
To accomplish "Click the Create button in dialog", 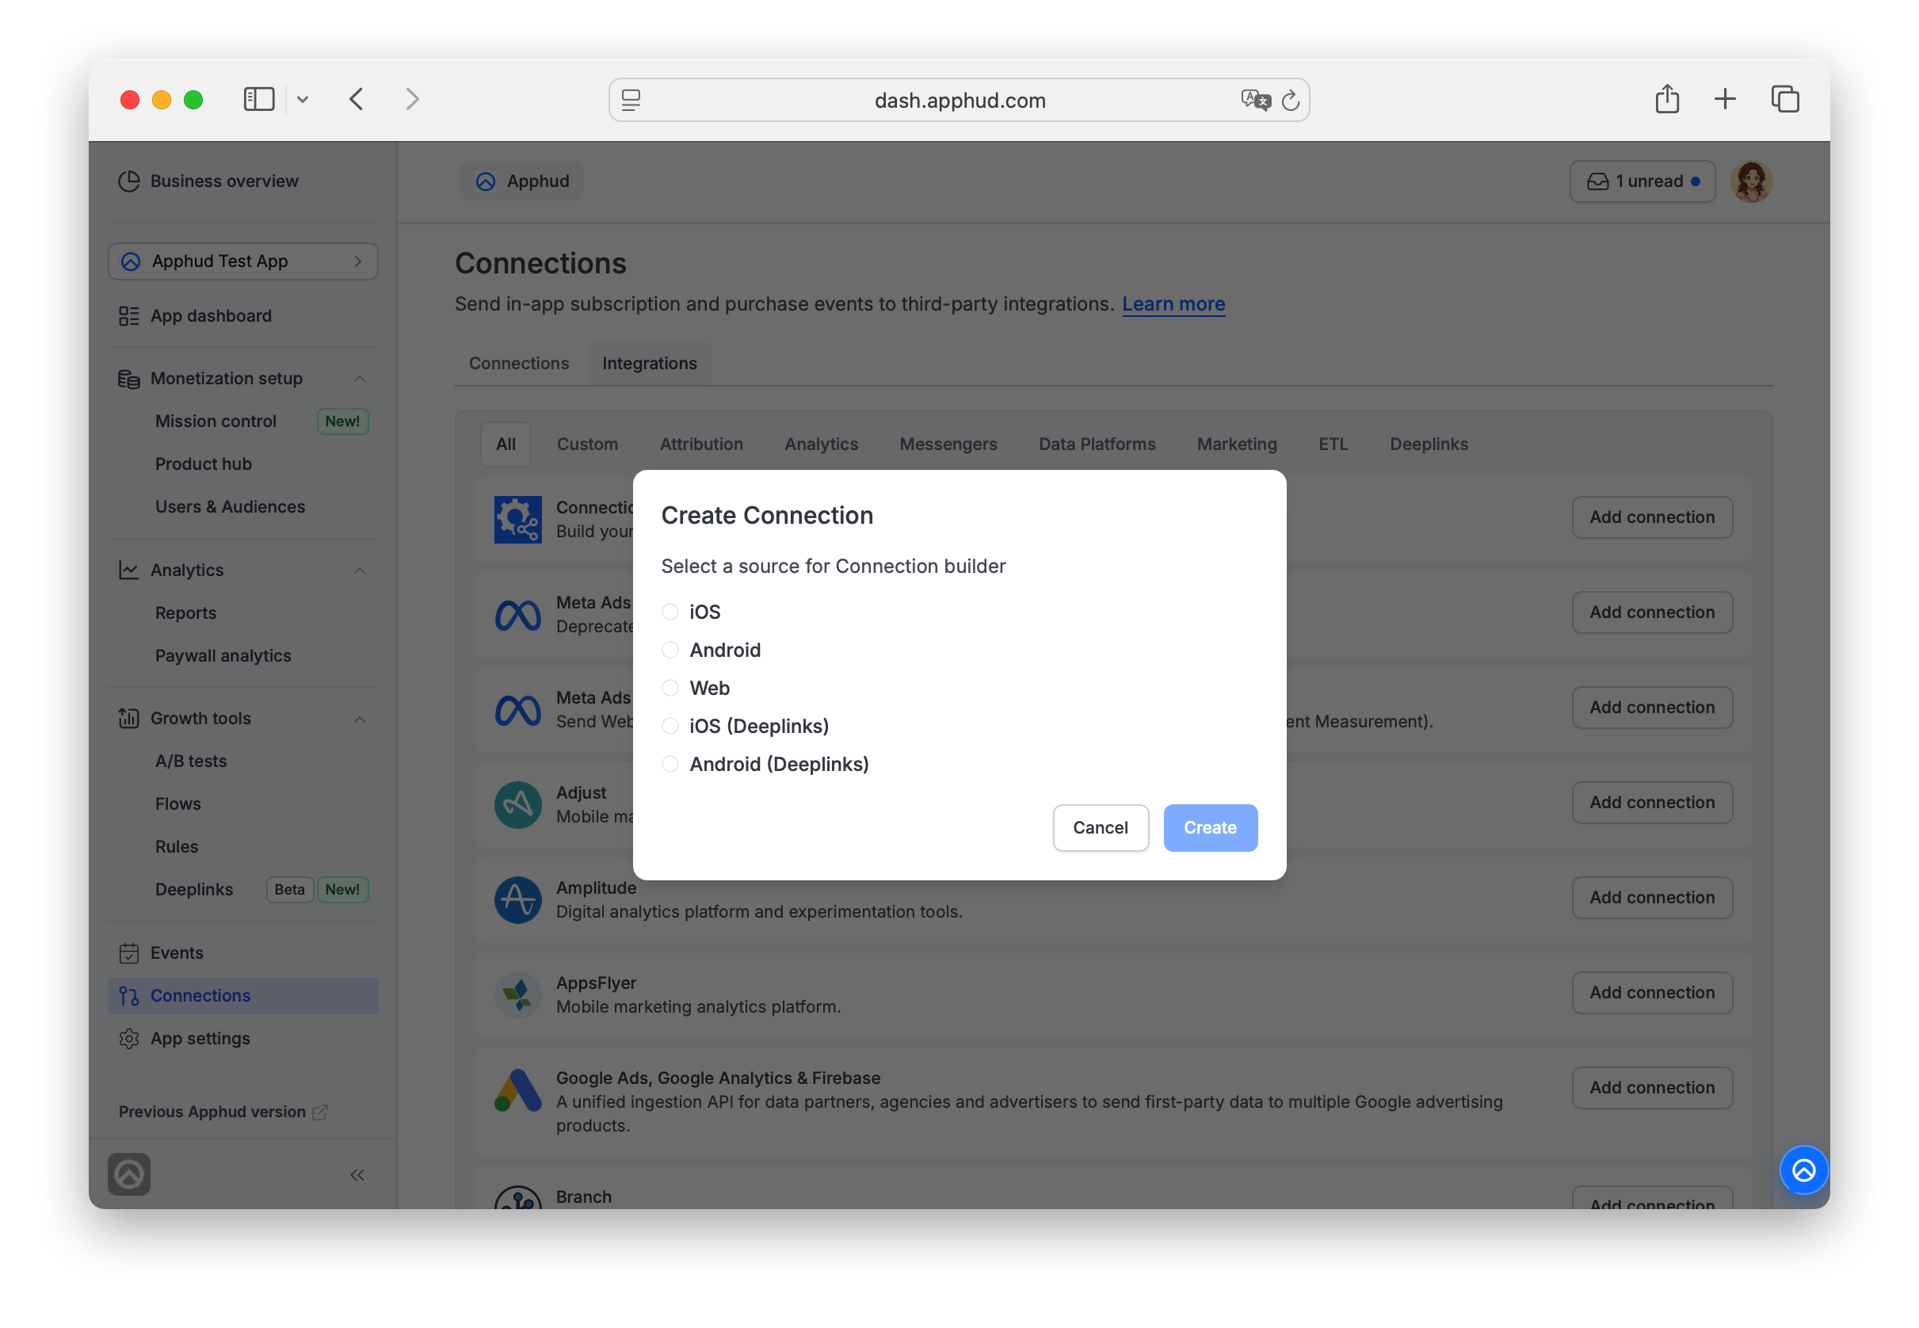I will 1209,827.
